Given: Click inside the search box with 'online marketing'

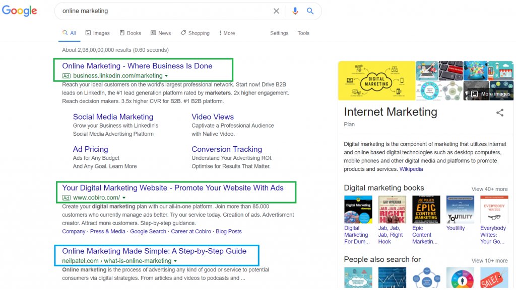Looking at the screenshot, I should pos(165,11).
